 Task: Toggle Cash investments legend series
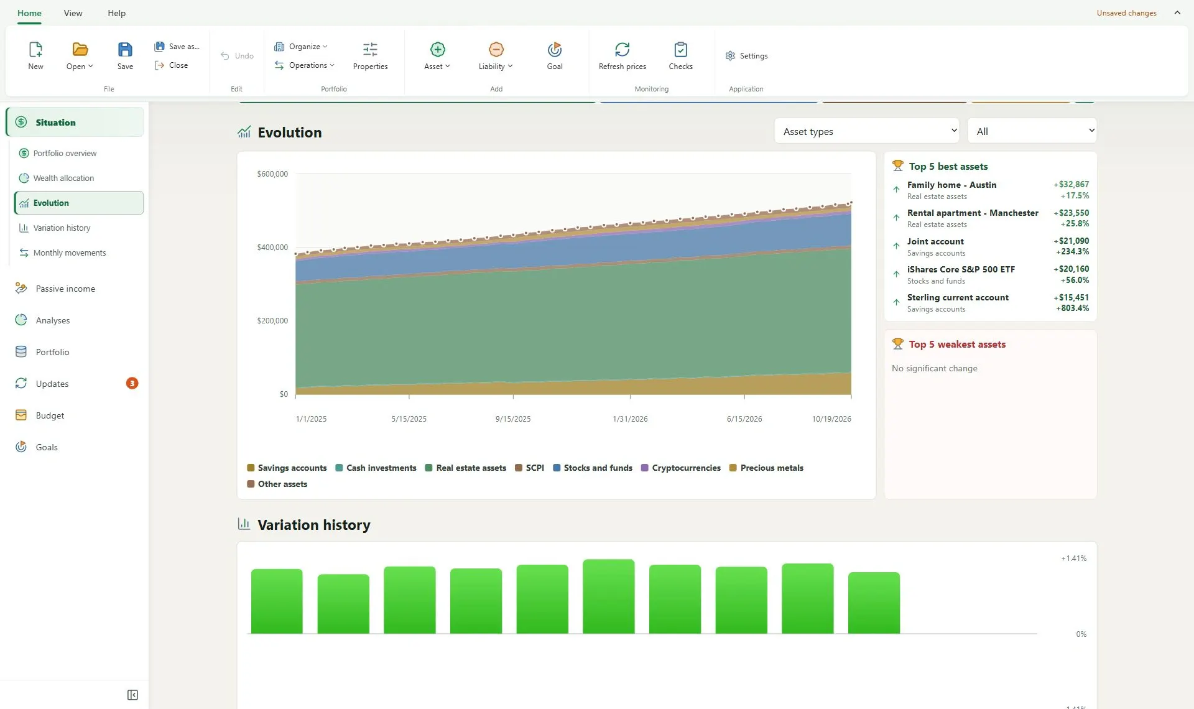tap(376, 468)
